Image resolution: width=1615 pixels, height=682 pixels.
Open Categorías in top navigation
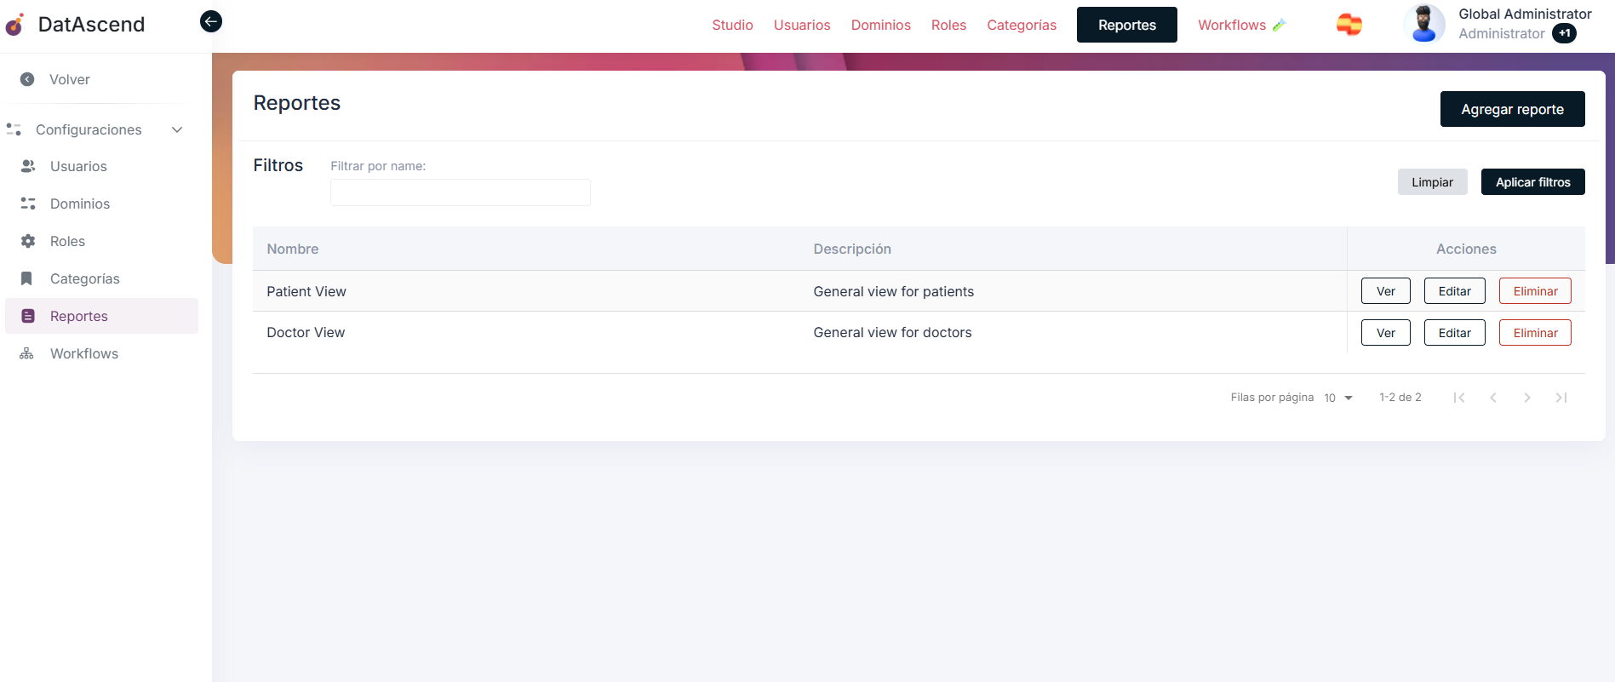click(x=1022, y=25)
